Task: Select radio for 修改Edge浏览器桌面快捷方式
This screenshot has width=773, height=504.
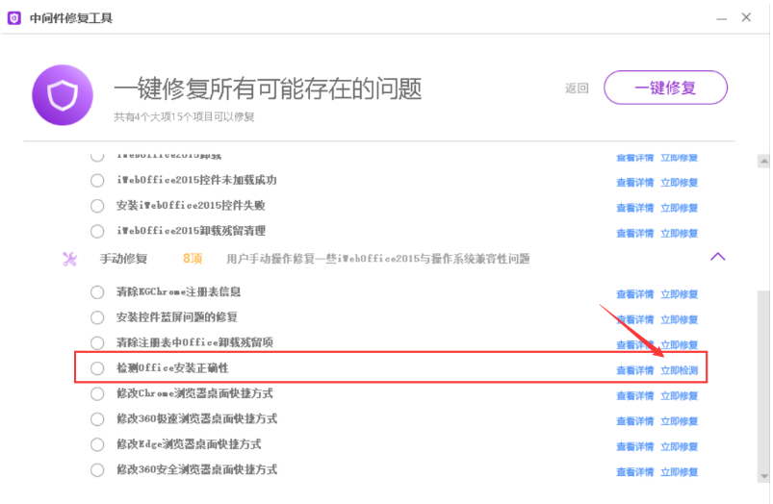Action: pyautogui.click(x=97, y=444)
